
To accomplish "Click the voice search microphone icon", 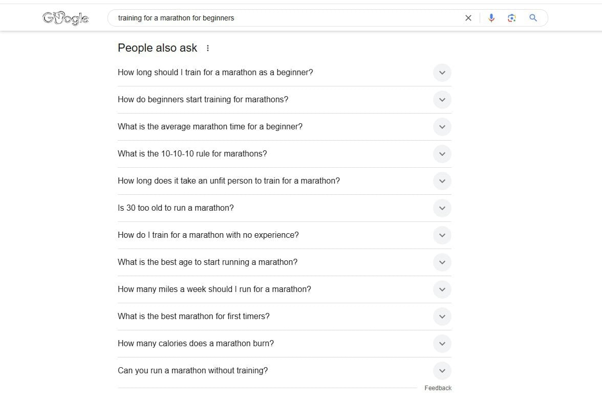I will (x=491, y=17).
